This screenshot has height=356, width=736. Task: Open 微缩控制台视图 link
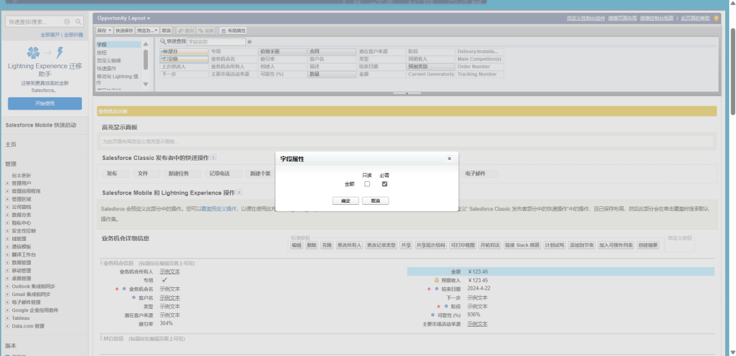[x=657, y=18]
